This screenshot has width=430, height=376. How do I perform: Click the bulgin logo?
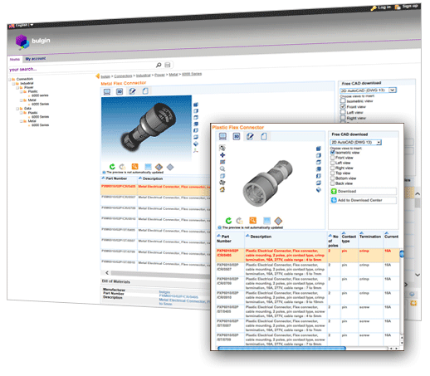(32, 42)
